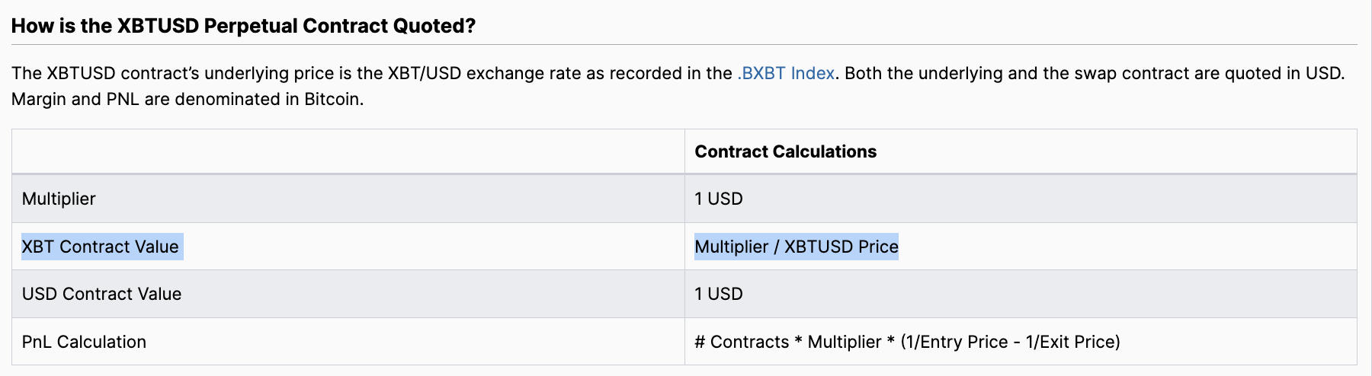Click # Contracts text in PnL formula

(742, 342)
